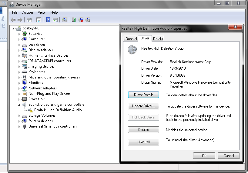The image size is (248, 173).
Task: Select the Human Interface Devices label
Action: point(49,55)
